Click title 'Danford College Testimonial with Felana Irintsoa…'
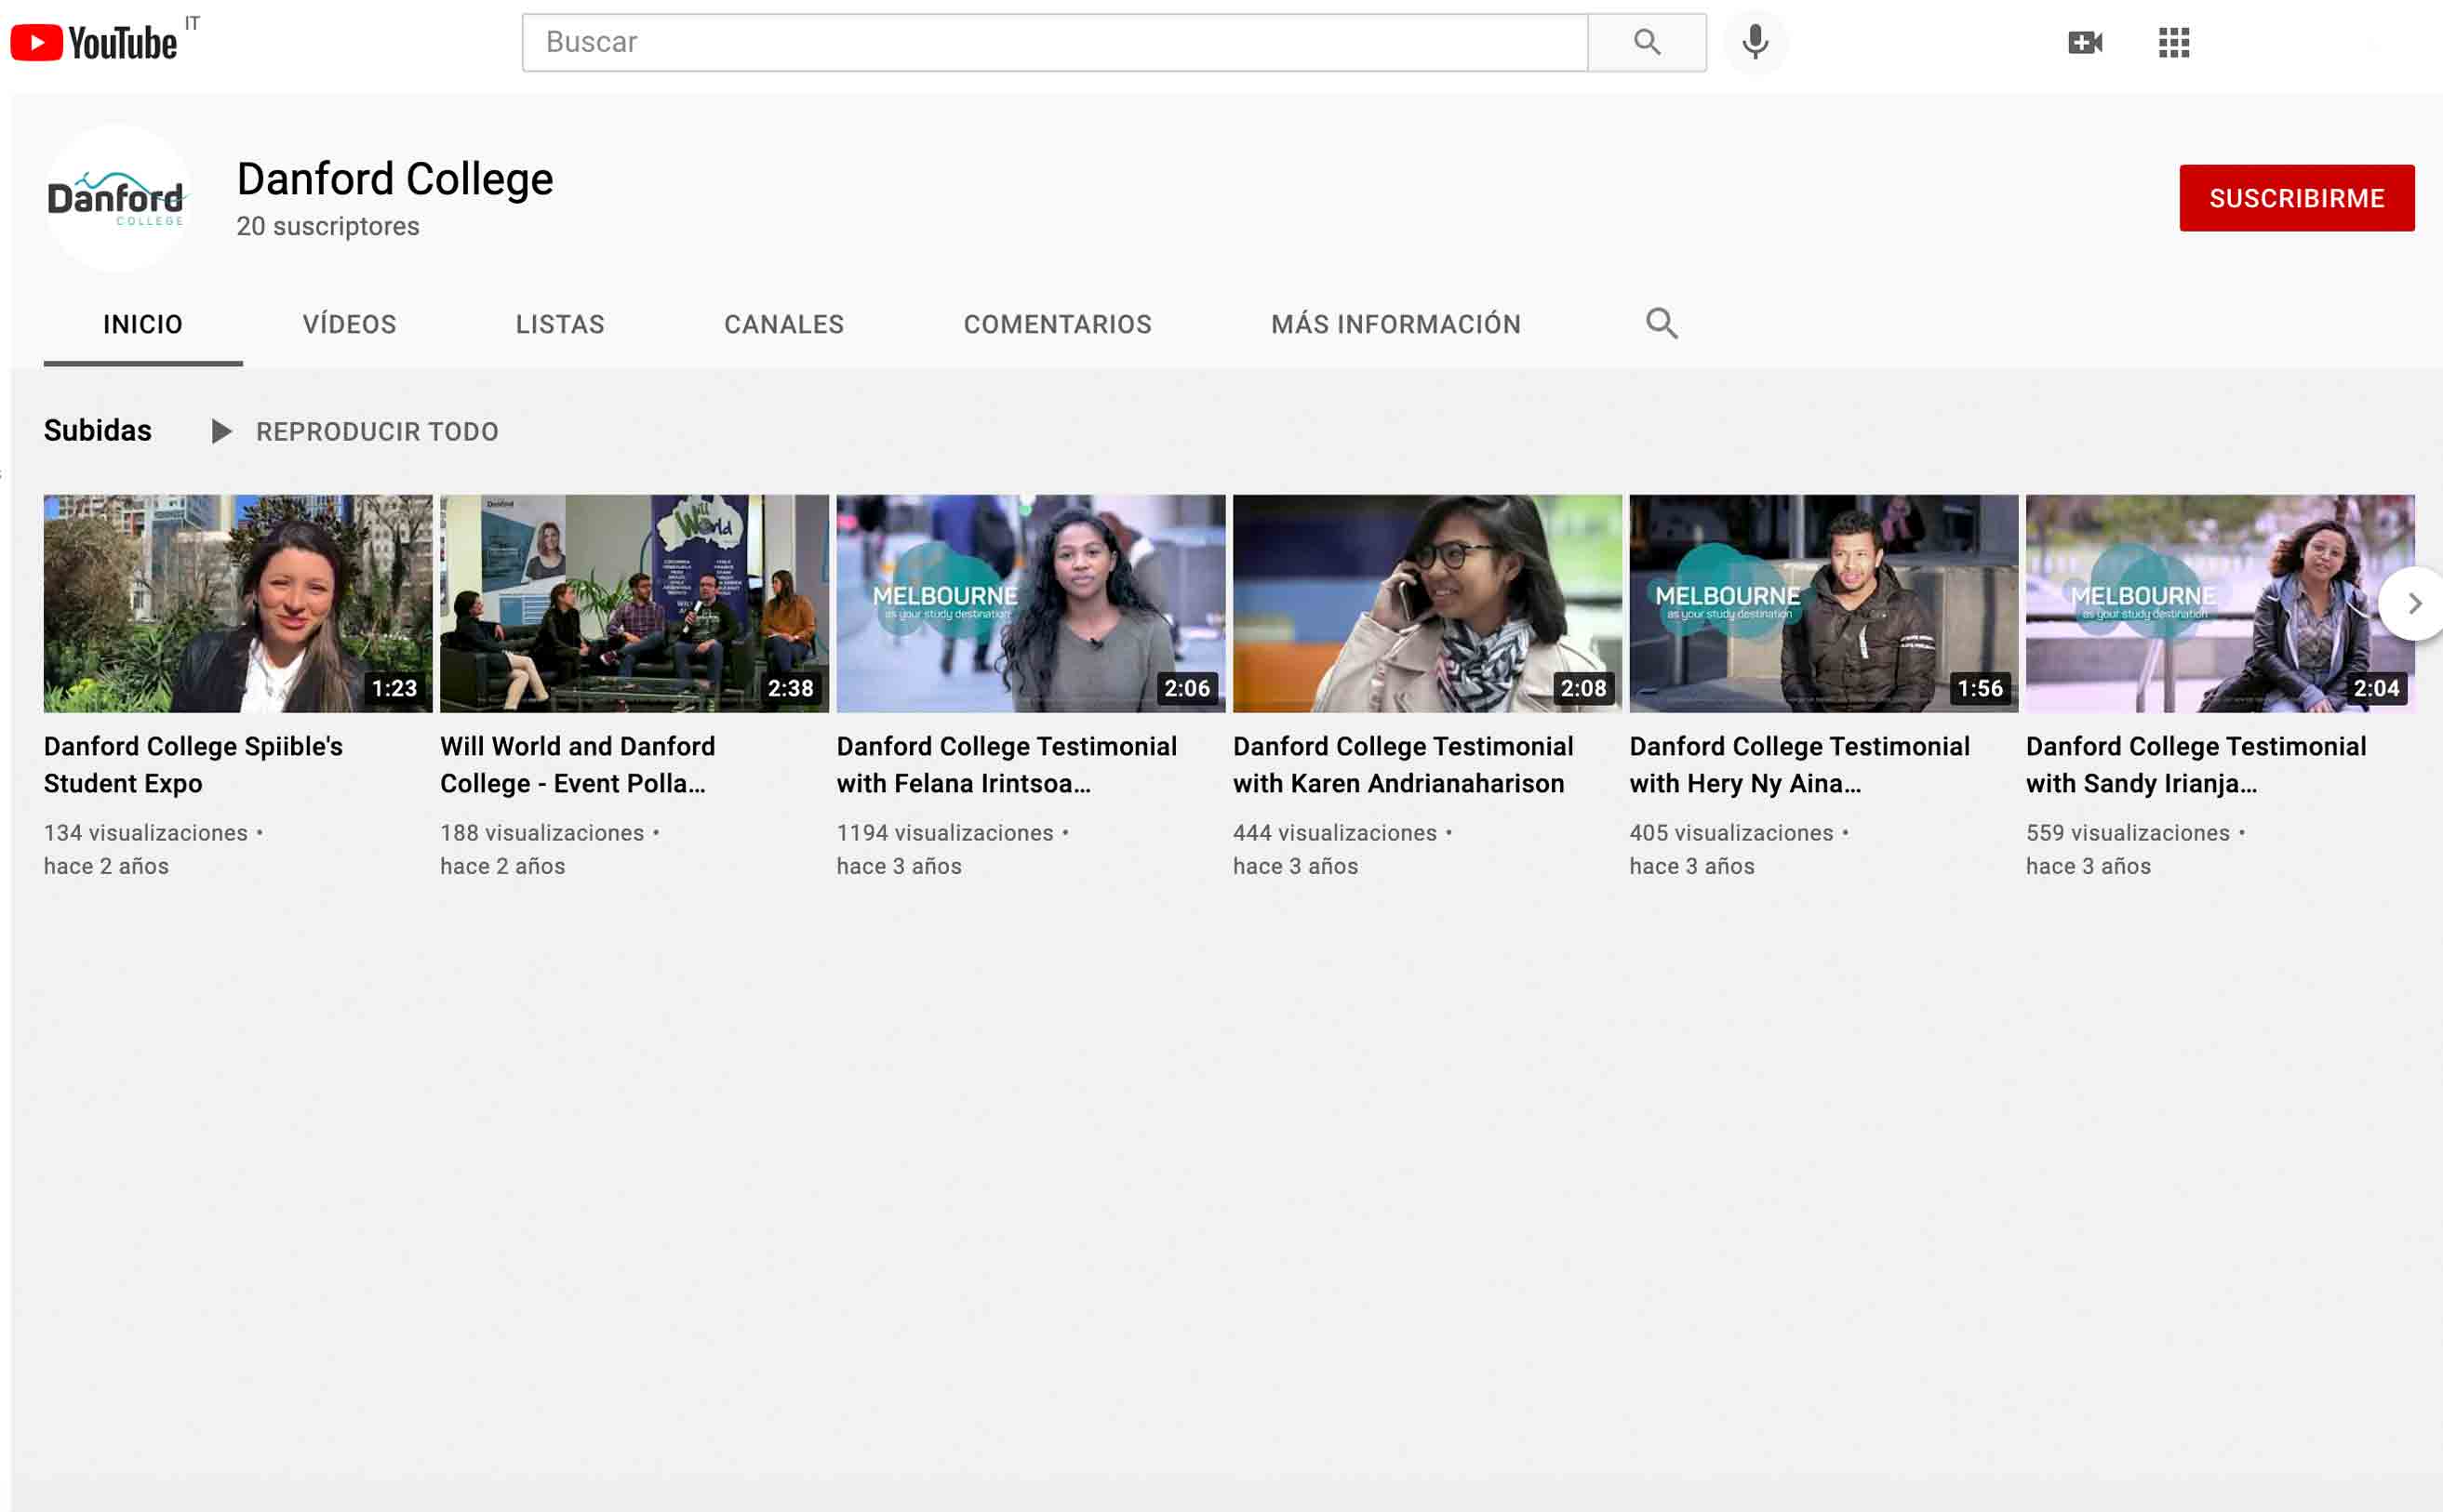 [1007, 765]
